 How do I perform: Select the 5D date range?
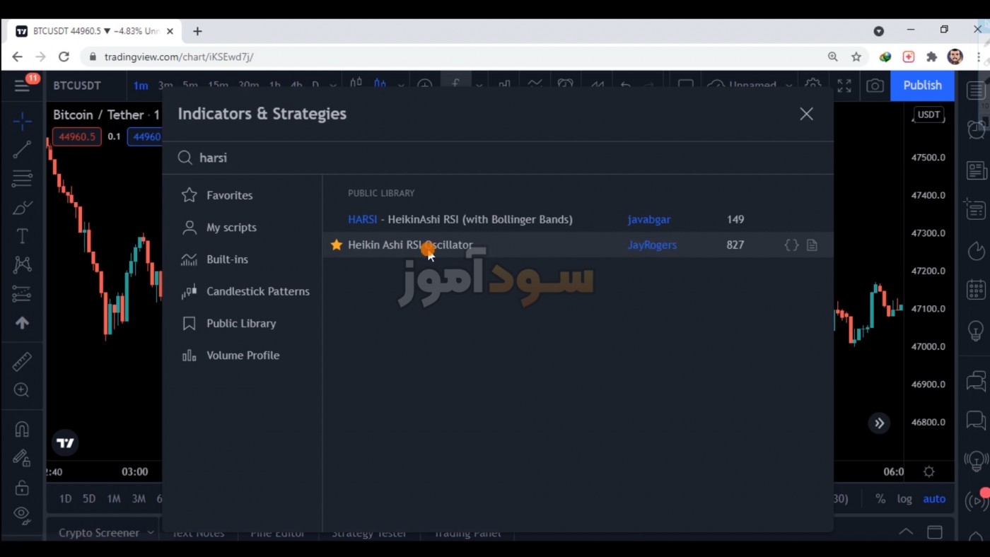[89, 499]
